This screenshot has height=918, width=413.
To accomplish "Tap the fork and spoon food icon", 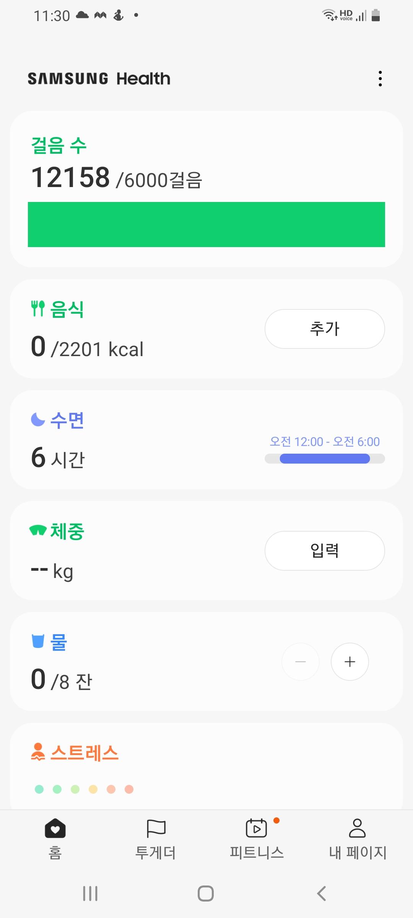I will point(38,309).
